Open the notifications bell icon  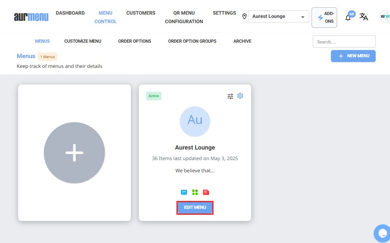(348, 17)
